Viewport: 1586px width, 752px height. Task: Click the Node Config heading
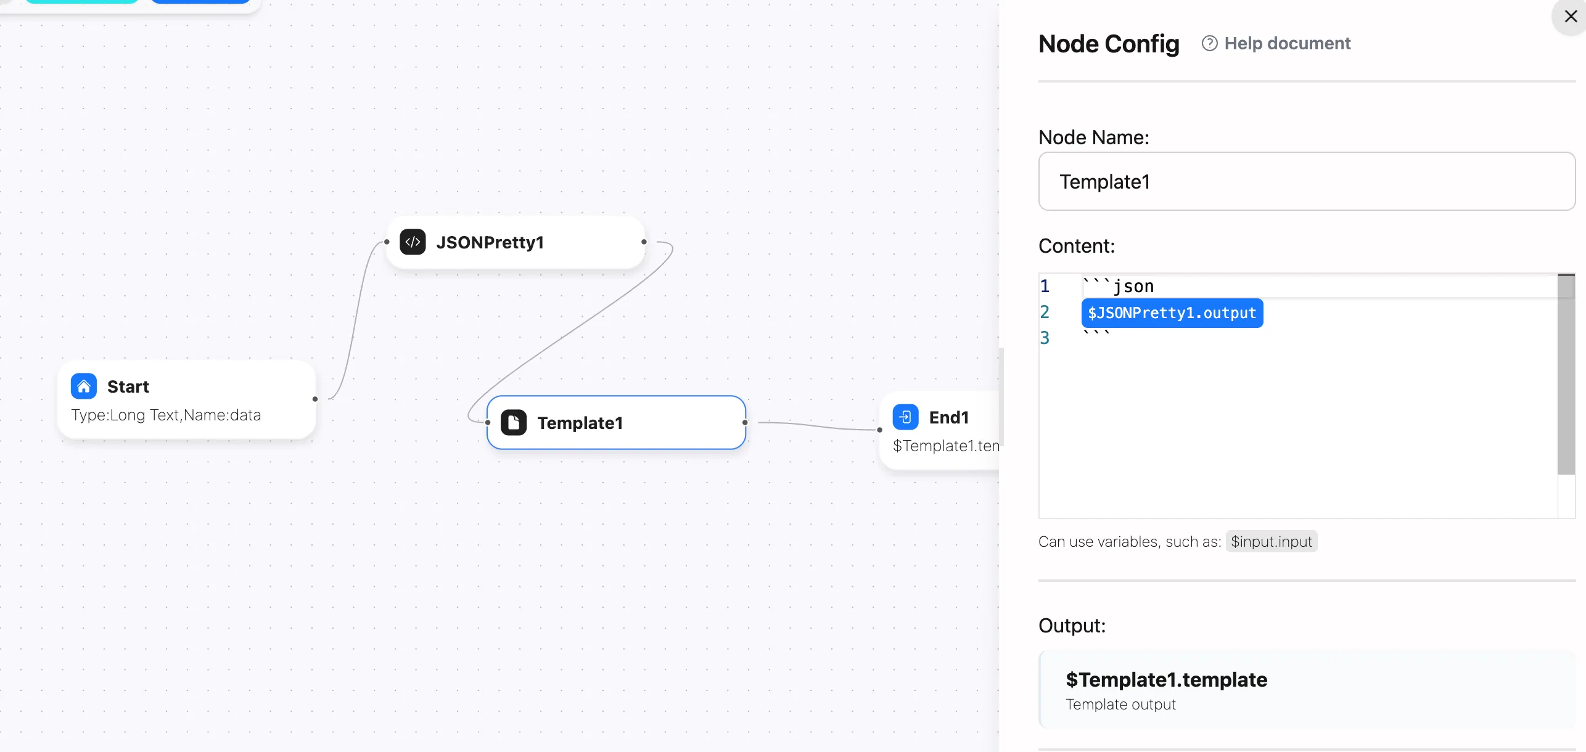click(1109, 44)
